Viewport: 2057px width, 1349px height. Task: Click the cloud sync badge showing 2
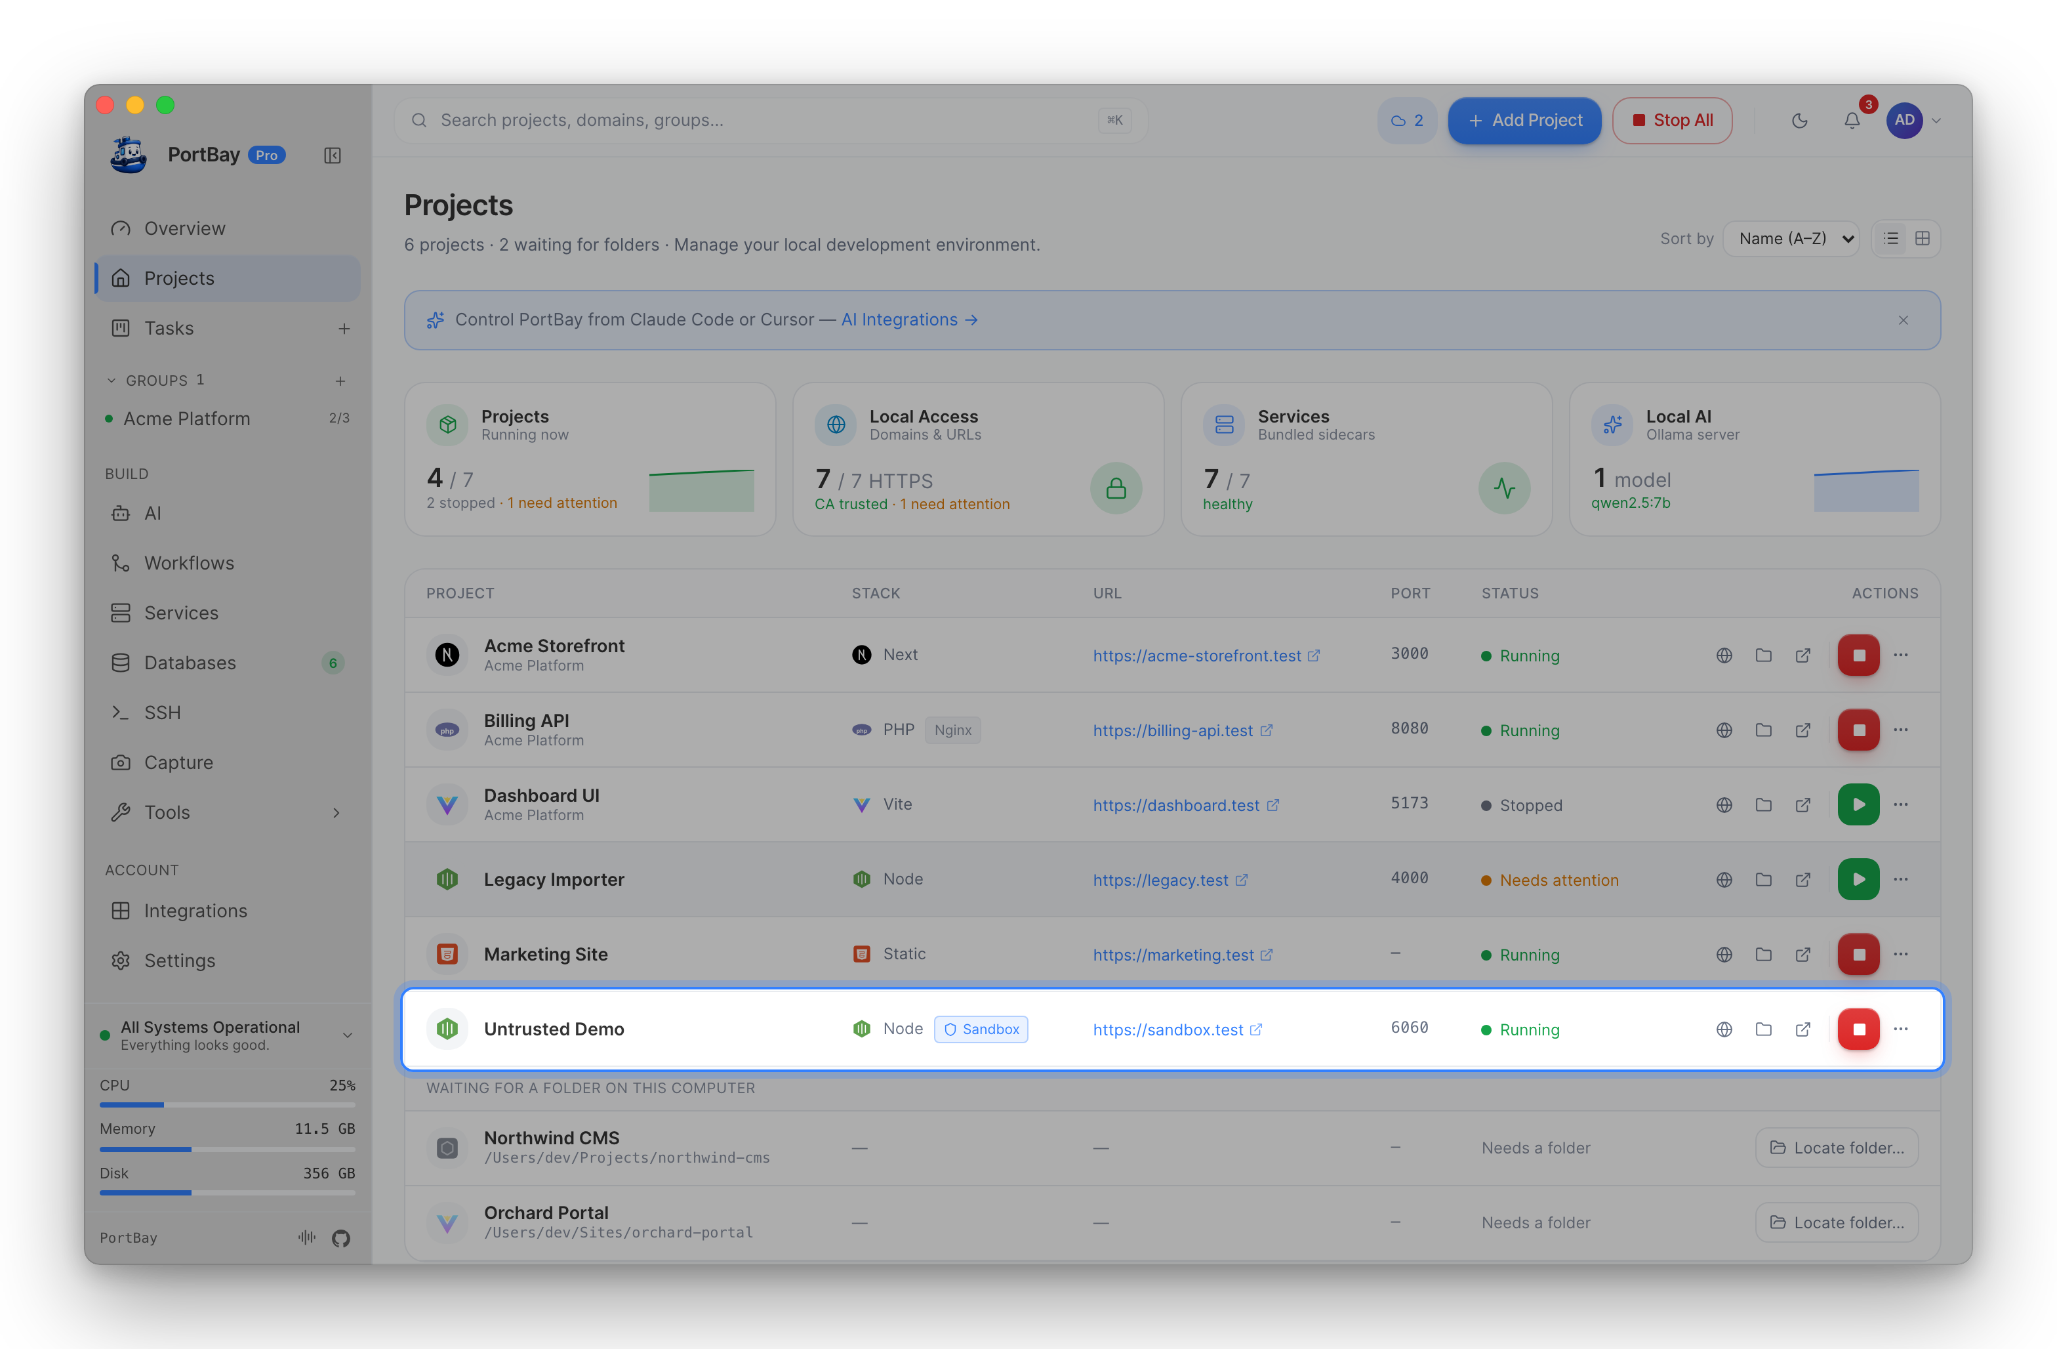(1406, 120)
